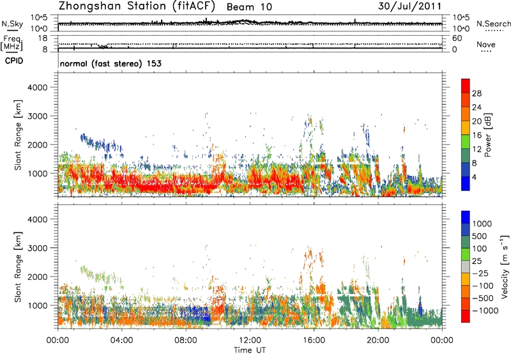This screenshot has height=354, width=511.
Task: Click the Time UT axis label
Action: coord(250,350)
